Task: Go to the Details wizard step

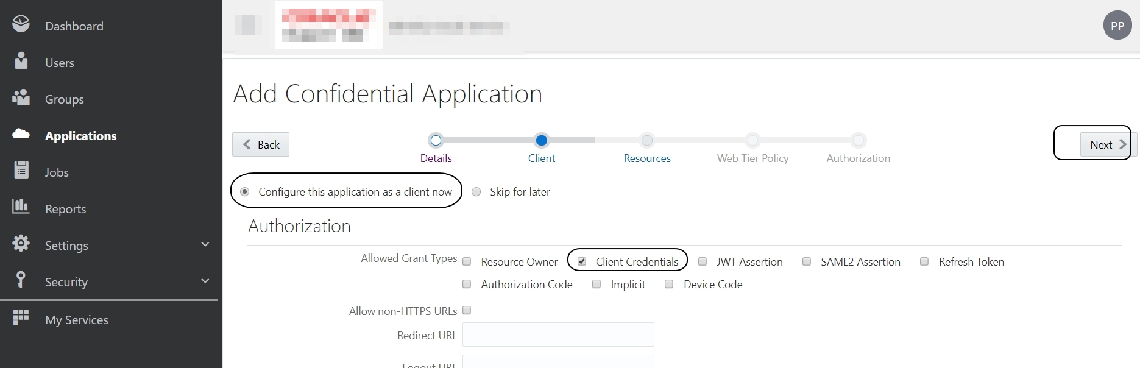Action: tap(436, 141)
